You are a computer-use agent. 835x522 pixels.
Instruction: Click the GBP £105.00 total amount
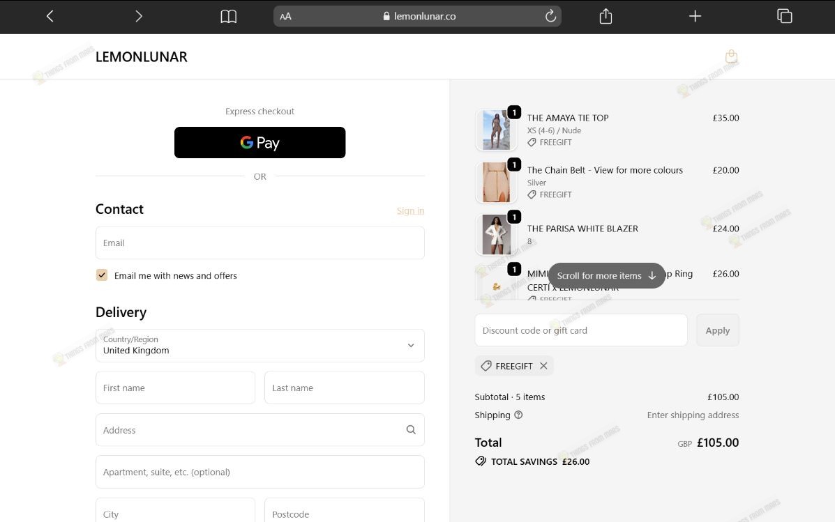[708, 442]
